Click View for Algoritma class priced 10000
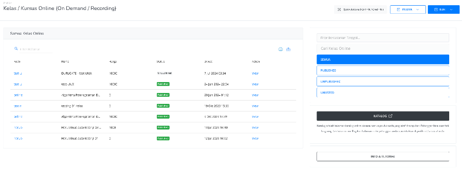 255,117
